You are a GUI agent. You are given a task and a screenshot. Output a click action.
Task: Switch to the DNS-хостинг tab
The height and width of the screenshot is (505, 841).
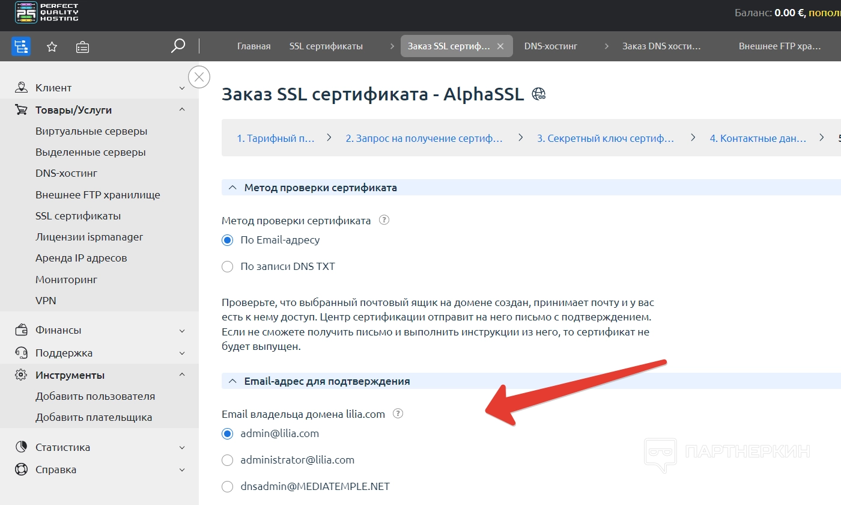pos(551,46)
